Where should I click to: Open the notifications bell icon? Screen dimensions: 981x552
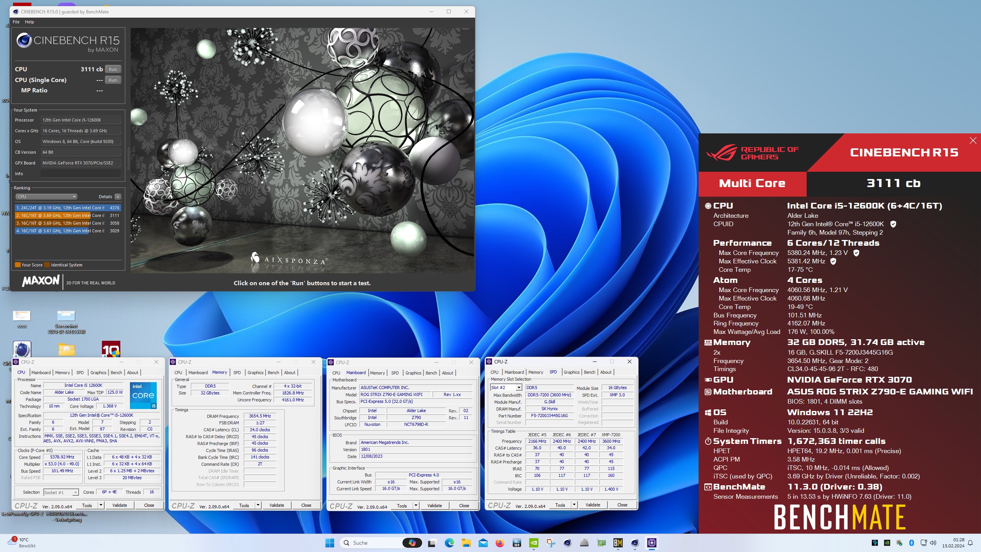pos(970,543)
